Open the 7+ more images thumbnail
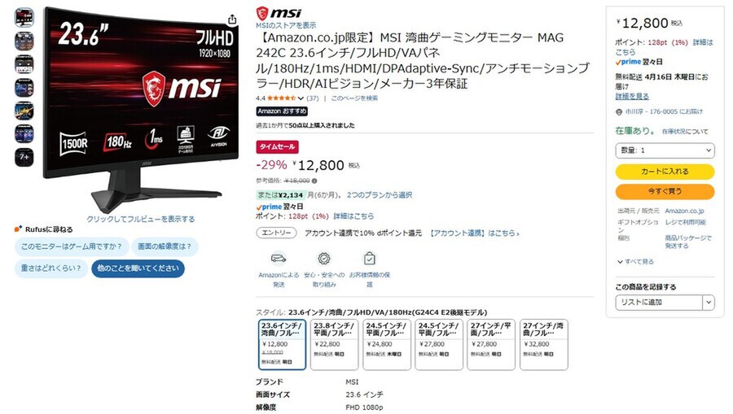The image size is (733, 414). pos(24,157)
